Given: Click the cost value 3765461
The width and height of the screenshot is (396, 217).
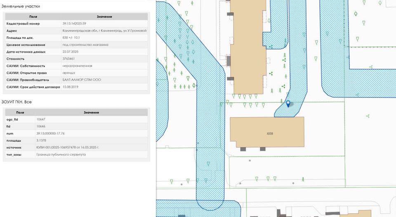Looking at the screenshot, I should point(68,59).
